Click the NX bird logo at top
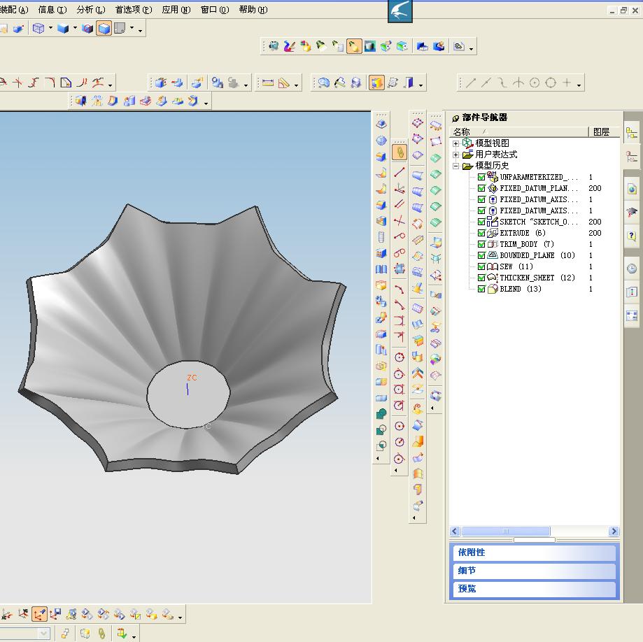The height and width of the screenshot is (642, 643). pos(400,10)
